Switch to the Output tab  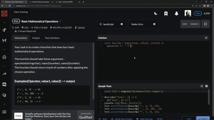pyautogui.click(x=36, y=38)
